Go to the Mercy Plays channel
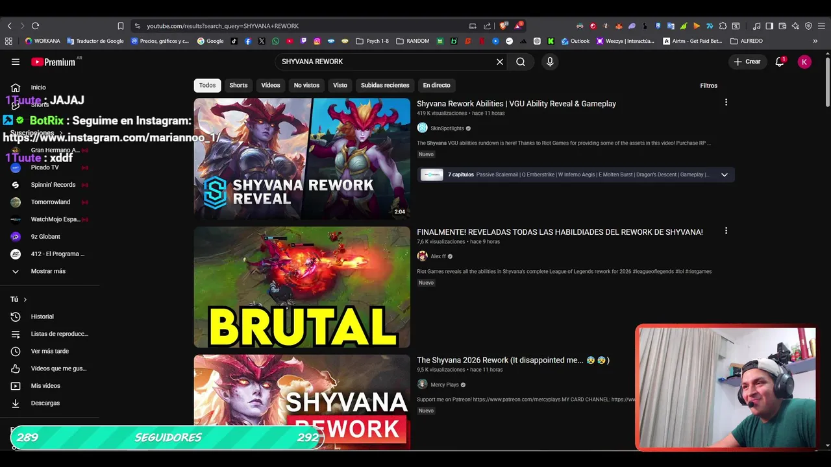831x467 pixels. pyautogui.click(x=445, y=385)
